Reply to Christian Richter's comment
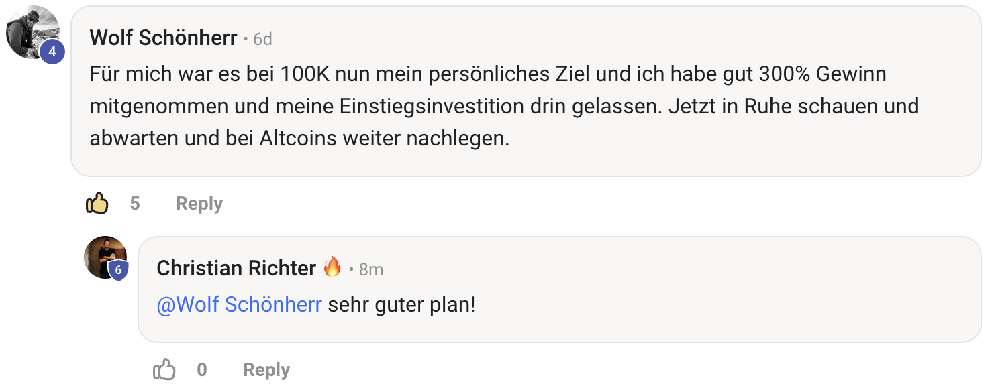Screen dimensions: 996x386 266,370
